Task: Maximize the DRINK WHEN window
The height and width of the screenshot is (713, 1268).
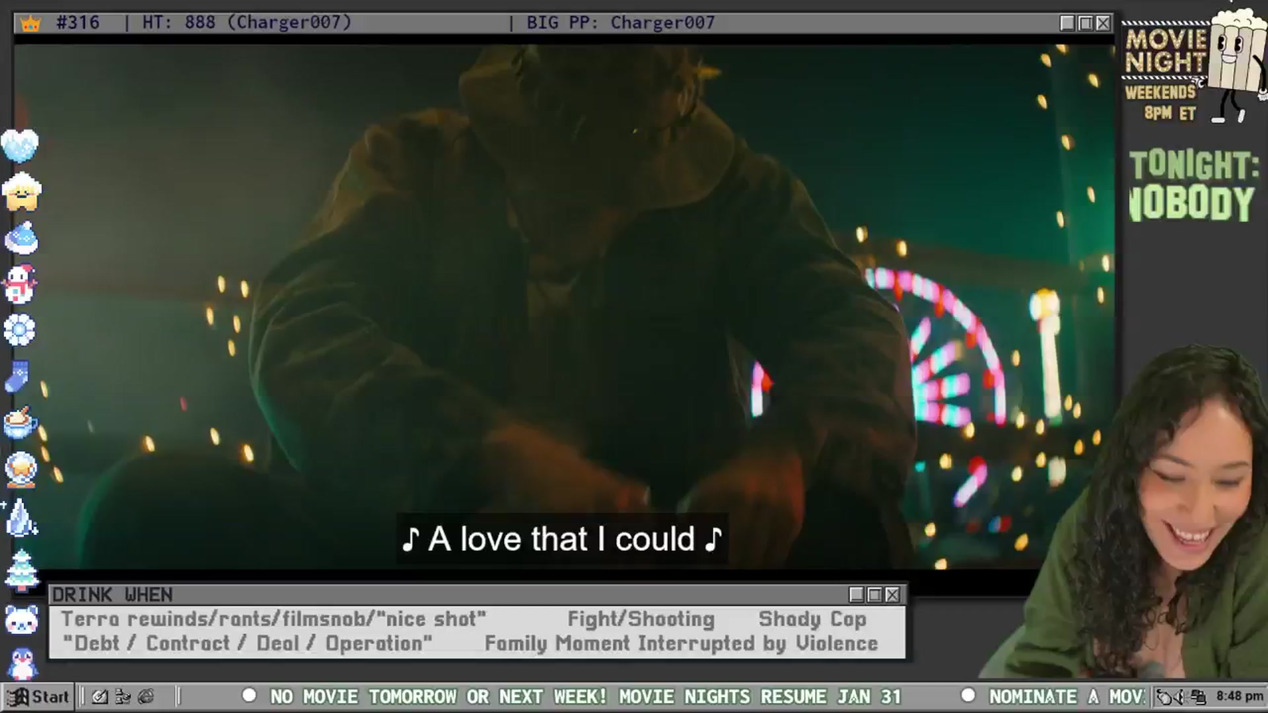Action: point(874,595)
